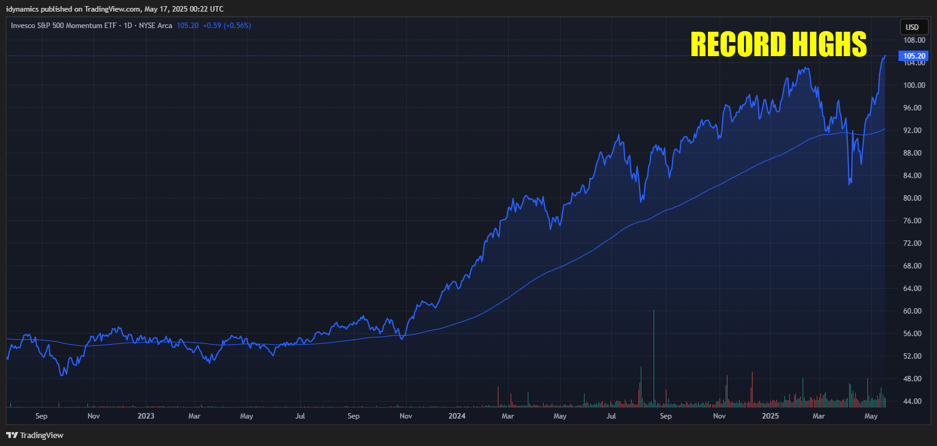
Task: Click the 76.00 price axis label
Action: 913,221
